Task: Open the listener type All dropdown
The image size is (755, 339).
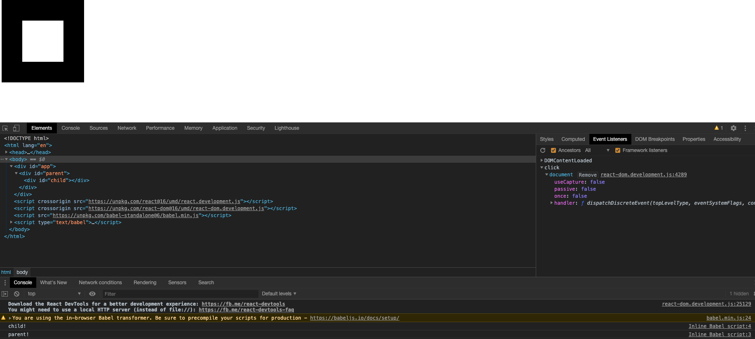Action: point(597,150)
